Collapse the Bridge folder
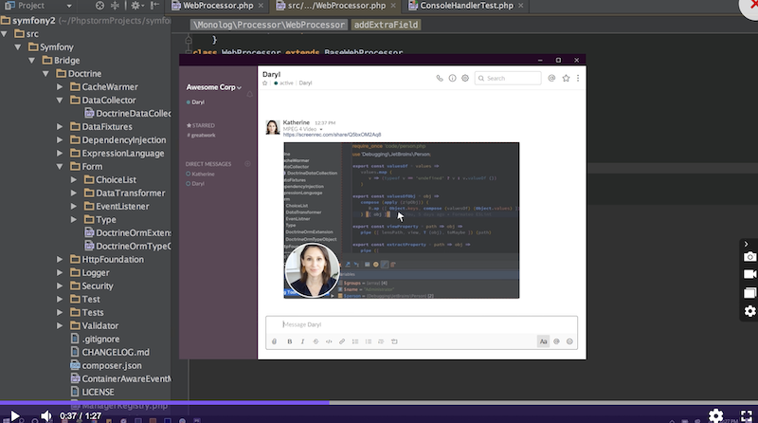758x423 pixels. [x=32, y=61]
